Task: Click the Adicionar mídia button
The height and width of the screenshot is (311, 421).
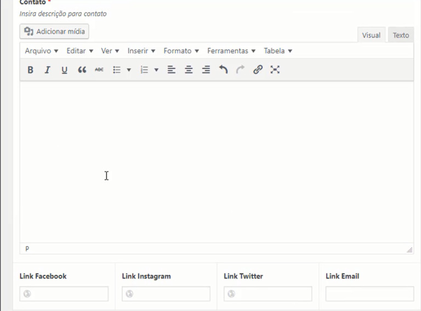Action: pyautogui.click(x=54, y=31)
